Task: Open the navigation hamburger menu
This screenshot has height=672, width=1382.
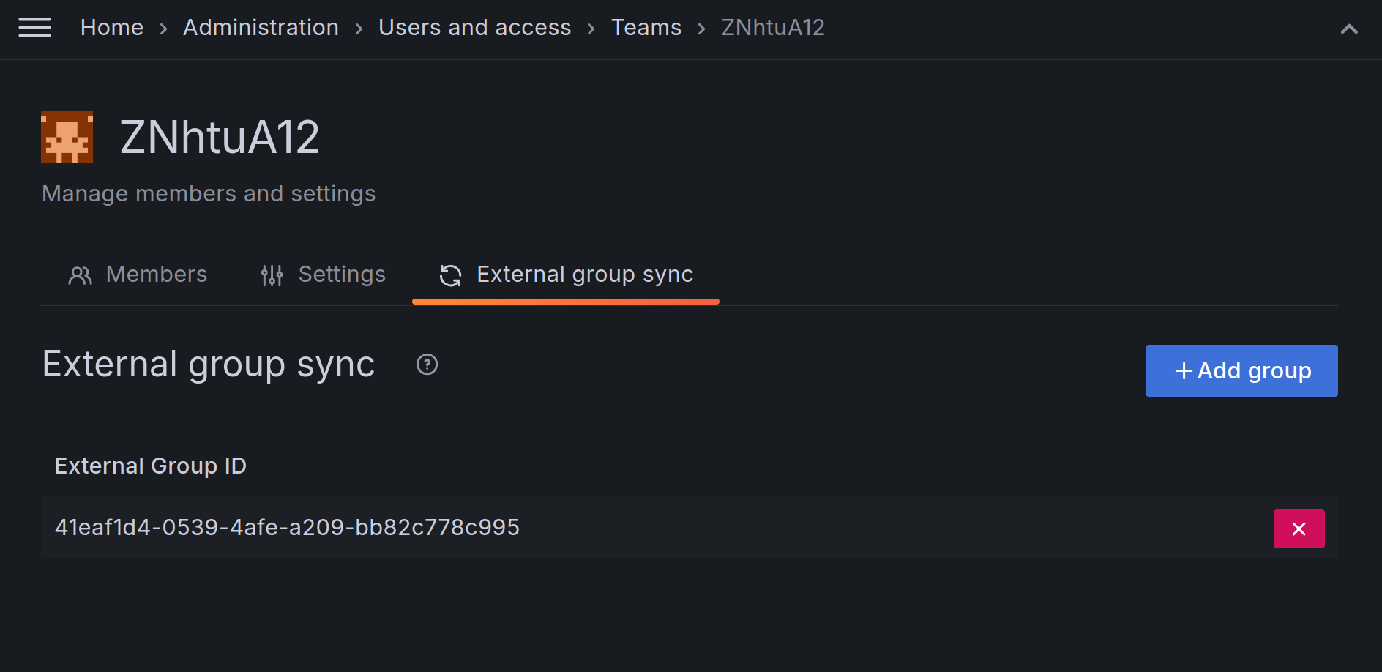Action: coord(34,27)
